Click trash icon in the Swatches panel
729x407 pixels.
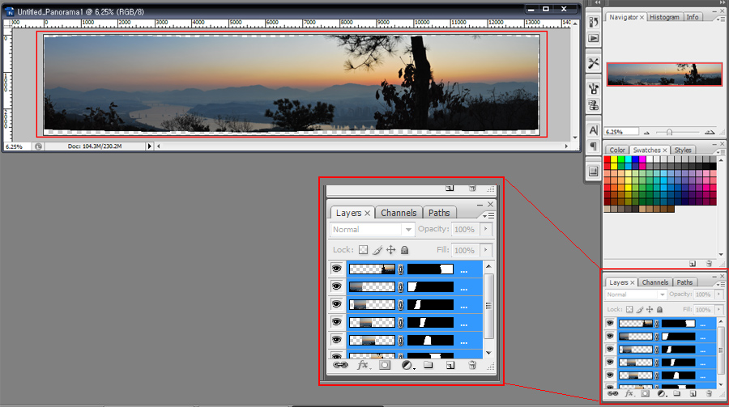pyautogui.click(x=709, y=263)
